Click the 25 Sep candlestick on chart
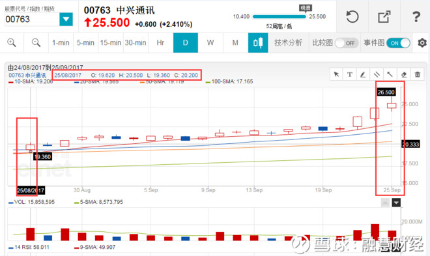This screenshot has width=430, height=256. tap(392, 106)
